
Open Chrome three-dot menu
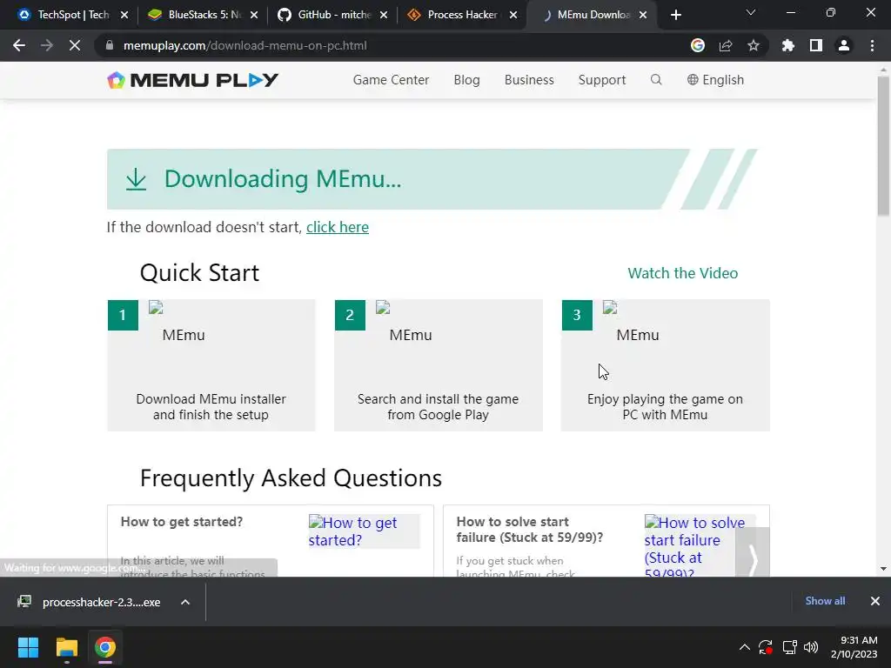(872, 45)
